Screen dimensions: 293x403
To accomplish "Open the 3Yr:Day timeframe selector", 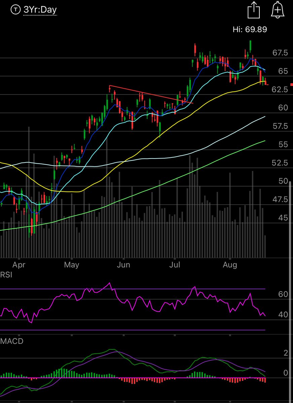I will [x=40, y=10].
